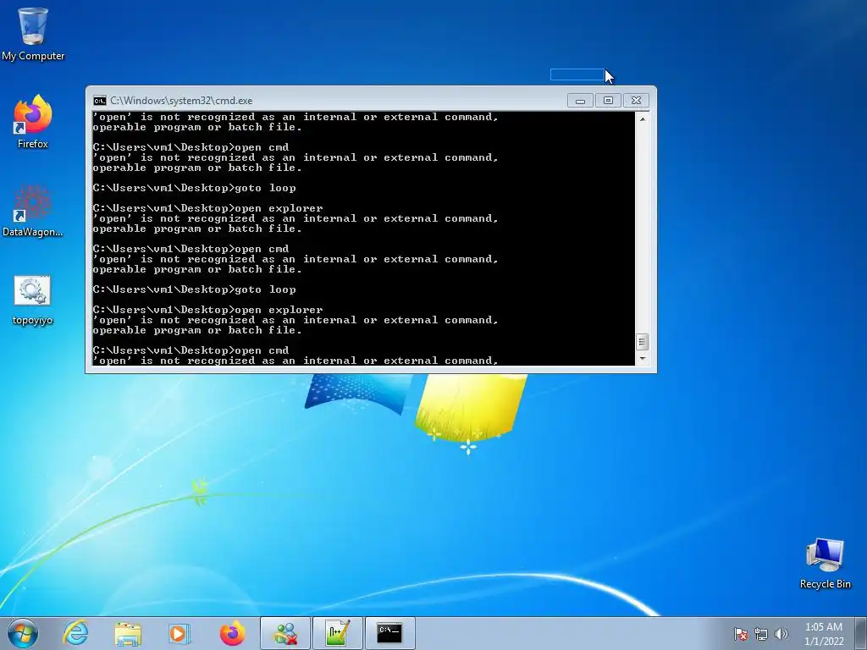The height and width of the screenshot is (650, 867).
Task: Close the cmd.exe window
Action: [637, 101]
